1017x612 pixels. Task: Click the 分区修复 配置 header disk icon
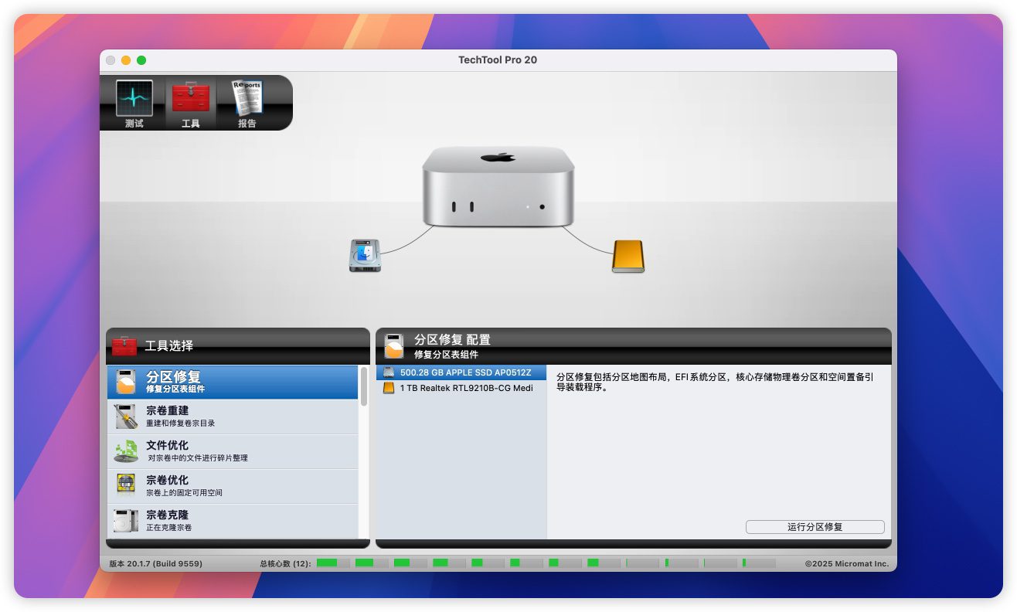point(394,346)
